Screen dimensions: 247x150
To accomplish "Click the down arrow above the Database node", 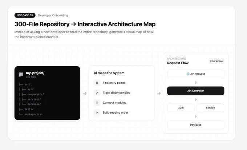I will 196,117.
